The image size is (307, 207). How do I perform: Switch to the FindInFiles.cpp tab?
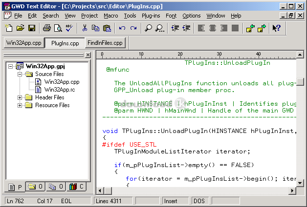tap(105, 43)
